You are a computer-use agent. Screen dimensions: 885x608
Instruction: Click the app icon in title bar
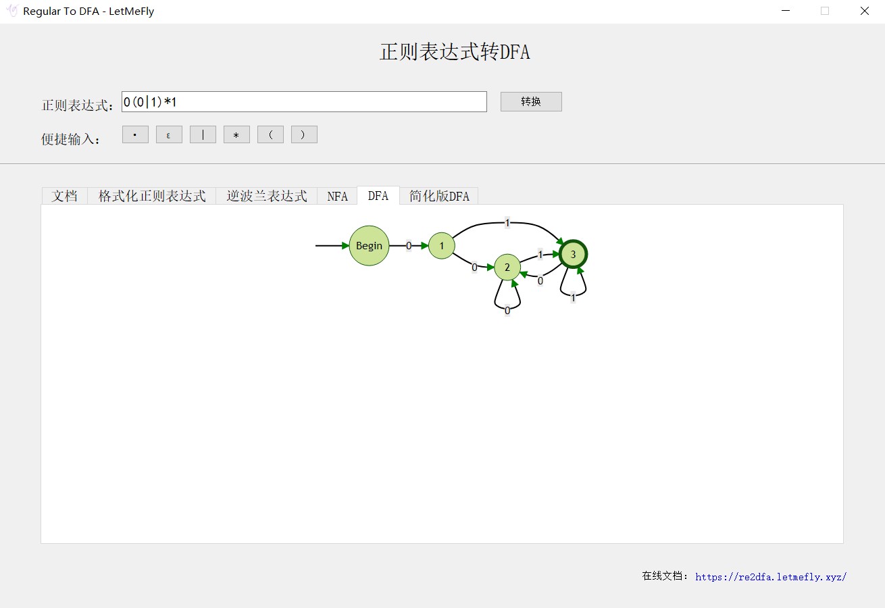11,11
